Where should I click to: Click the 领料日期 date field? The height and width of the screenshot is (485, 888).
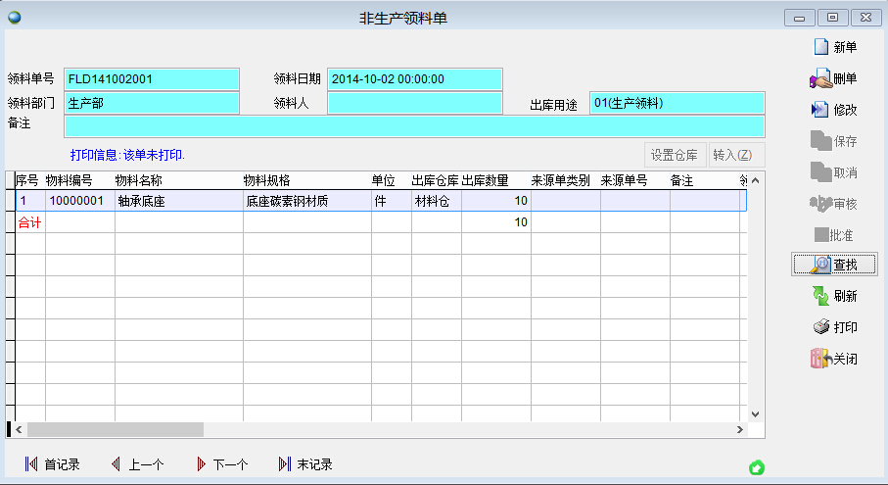click(414, 79)
